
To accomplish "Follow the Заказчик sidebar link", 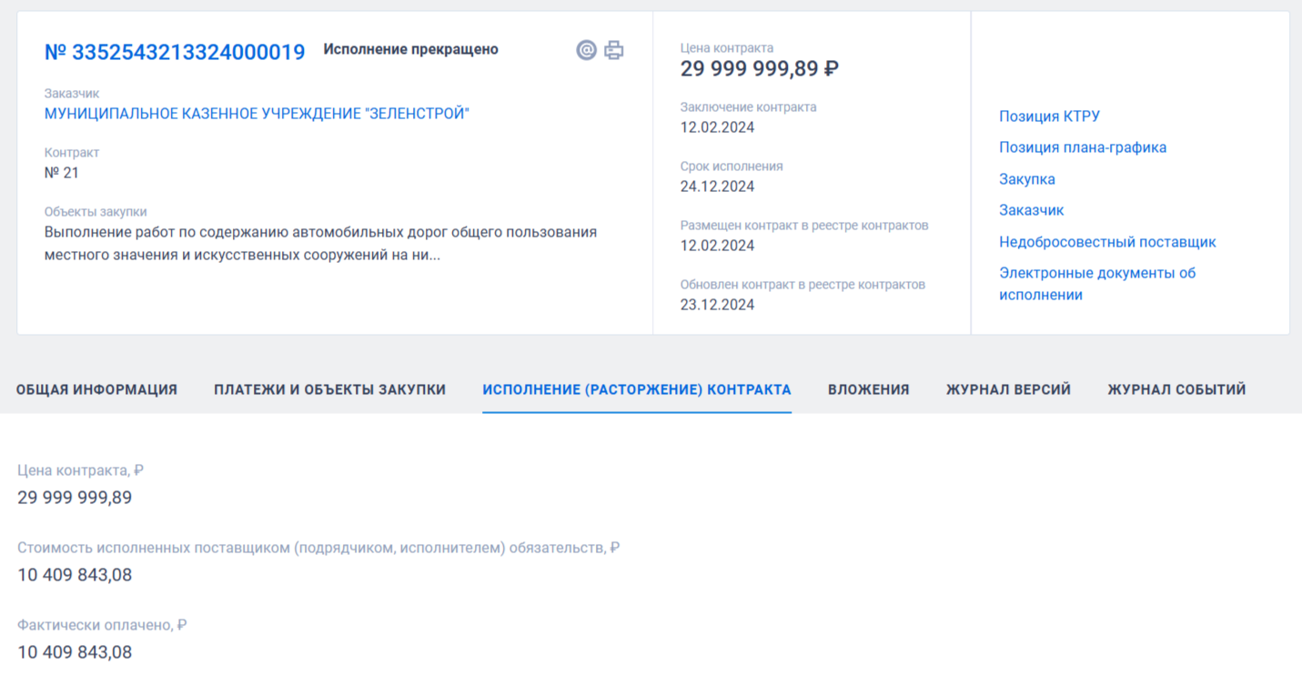I will pos(1032,210).
